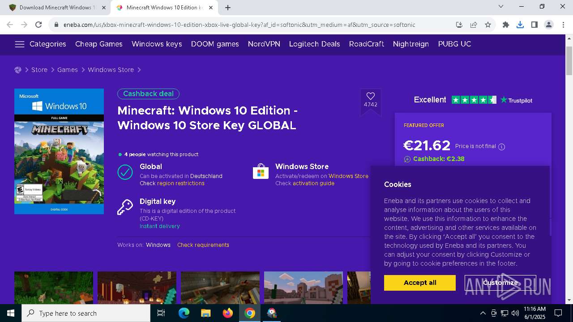The image size is (573, 322).
Task: Open the Nether lanterns screenshot thumbnail
Action: pyautogui.click(x=137, y=288)
